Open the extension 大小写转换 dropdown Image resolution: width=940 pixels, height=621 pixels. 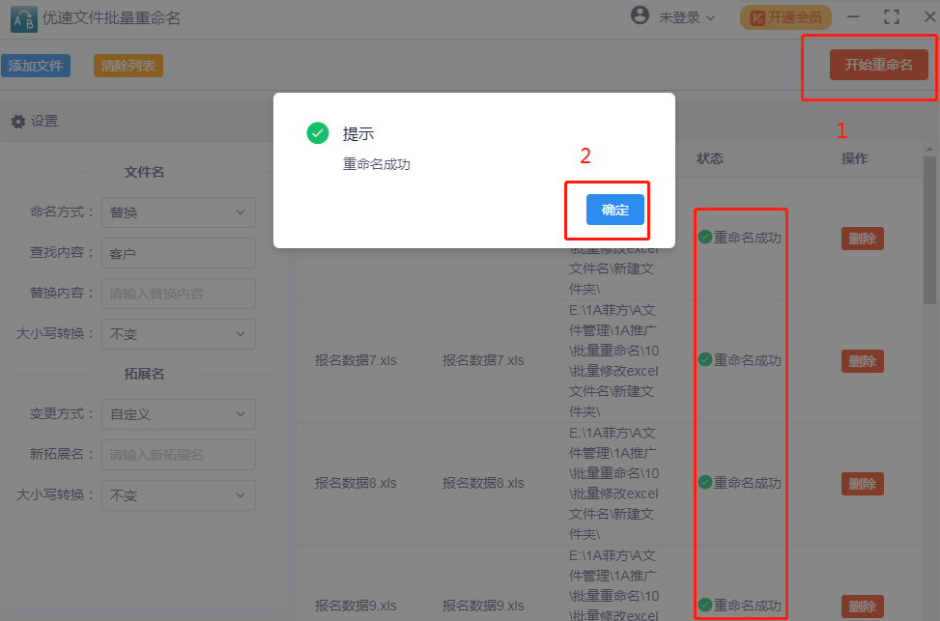(x=179, y=495)
